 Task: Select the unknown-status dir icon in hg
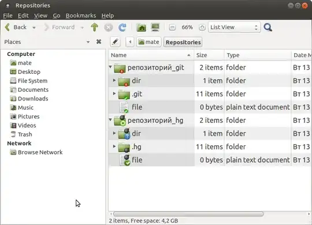124,134
